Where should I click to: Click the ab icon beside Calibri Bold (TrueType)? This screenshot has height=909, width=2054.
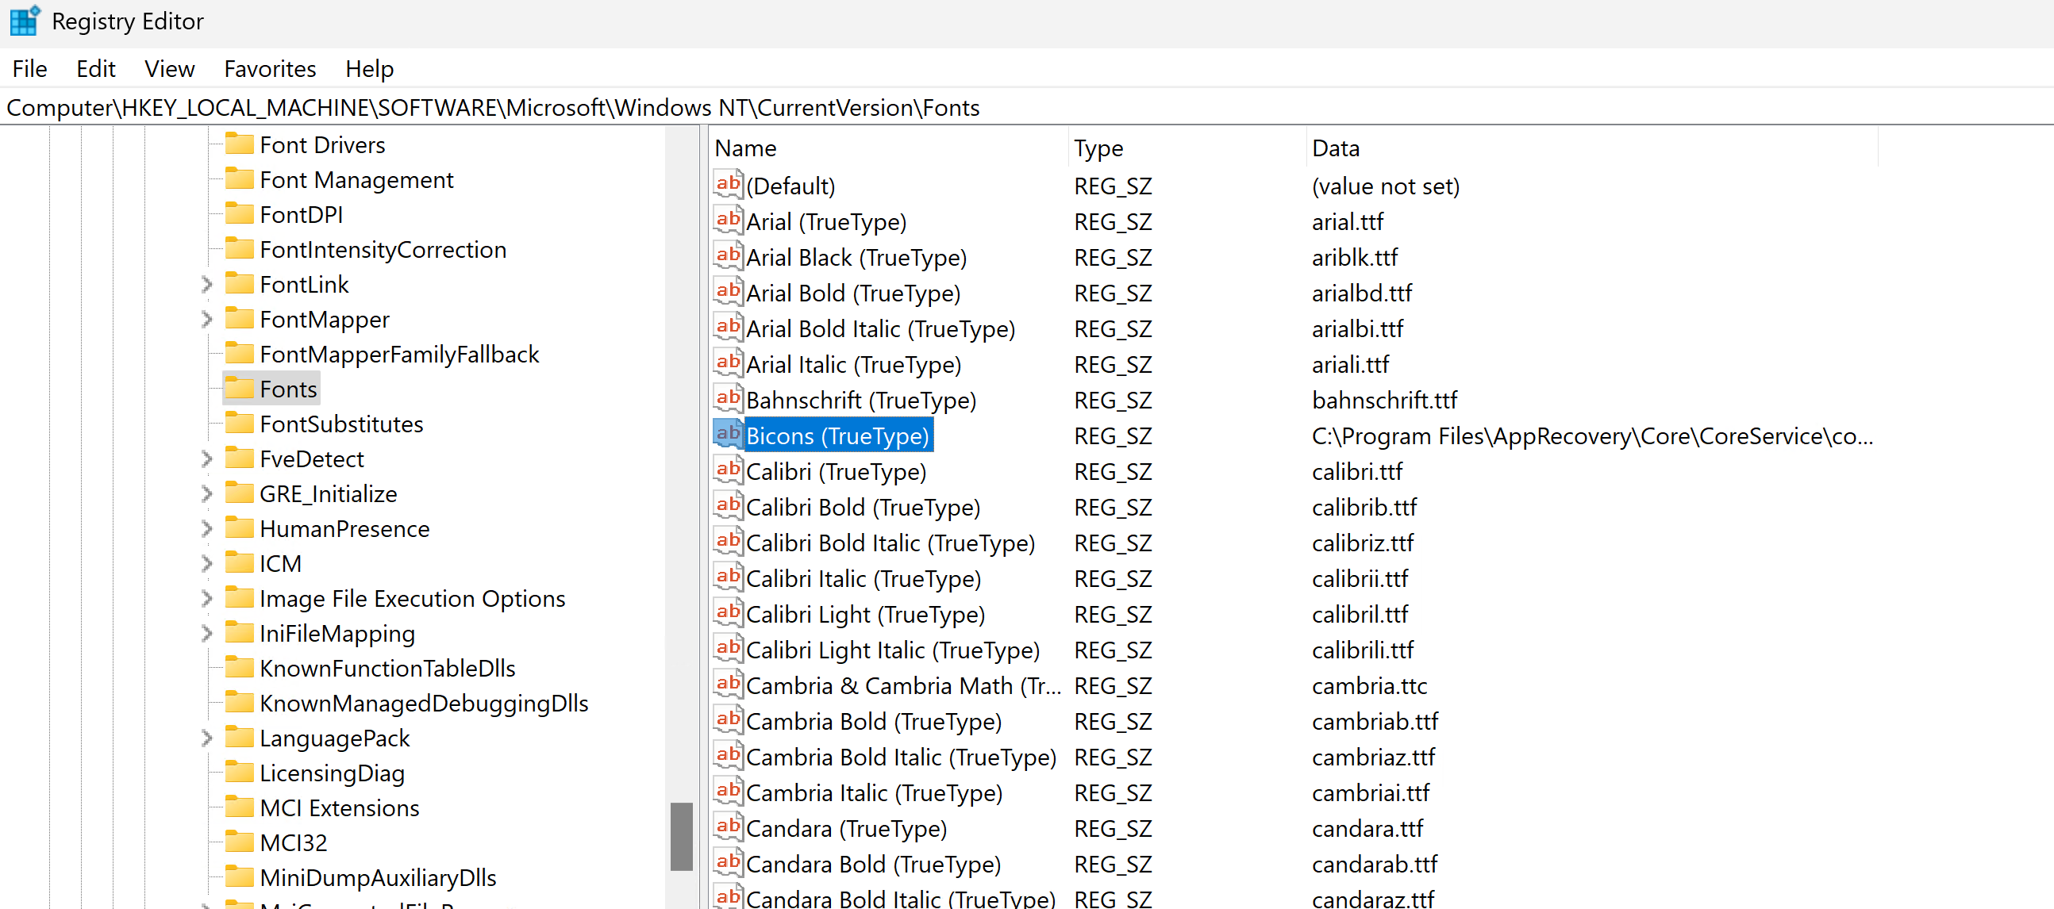[x=726, y=506]
